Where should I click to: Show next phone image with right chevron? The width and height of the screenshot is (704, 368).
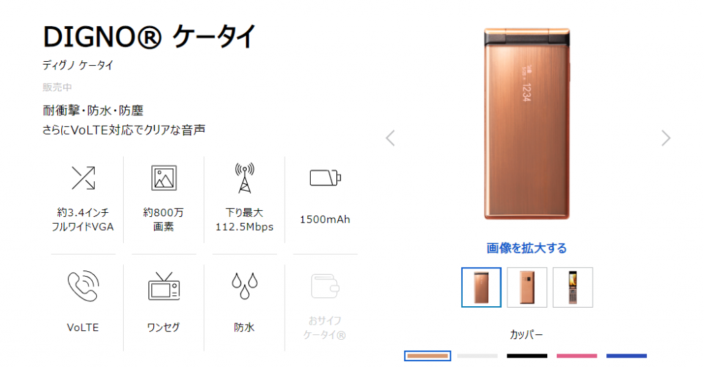tap(665, 138)
